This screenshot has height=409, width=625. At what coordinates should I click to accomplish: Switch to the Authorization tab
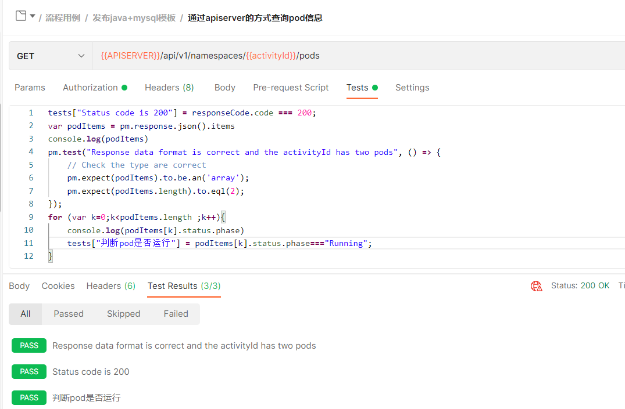[x=90, y=88]
